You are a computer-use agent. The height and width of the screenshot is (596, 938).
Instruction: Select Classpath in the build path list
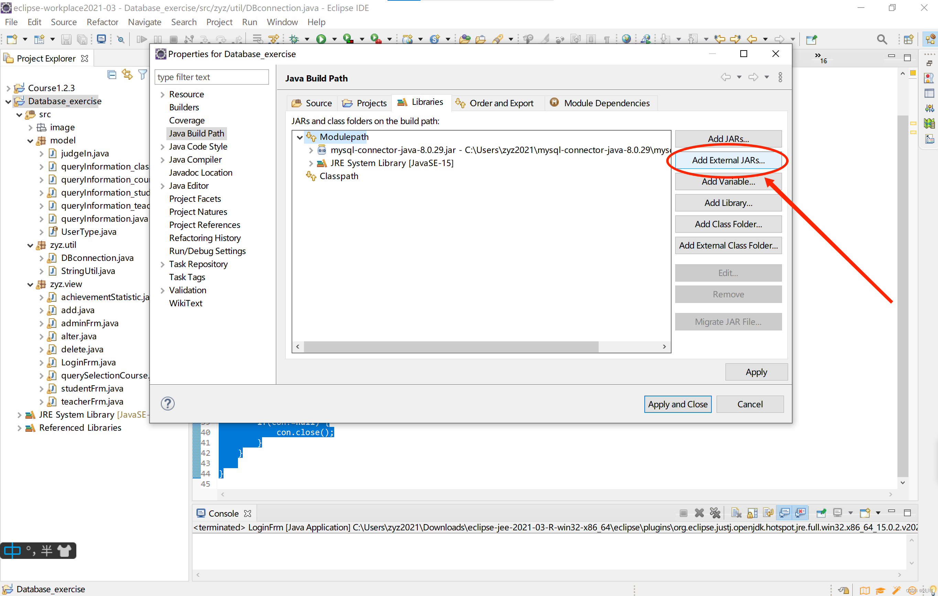[x=338, y=176]
